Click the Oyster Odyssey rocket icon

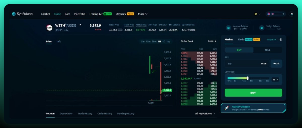coord(226,108)
